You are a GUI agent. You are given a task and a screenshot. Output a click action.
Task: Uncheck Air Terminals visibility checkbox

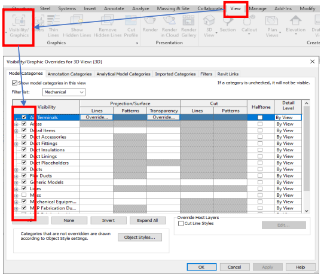[24, 117]
